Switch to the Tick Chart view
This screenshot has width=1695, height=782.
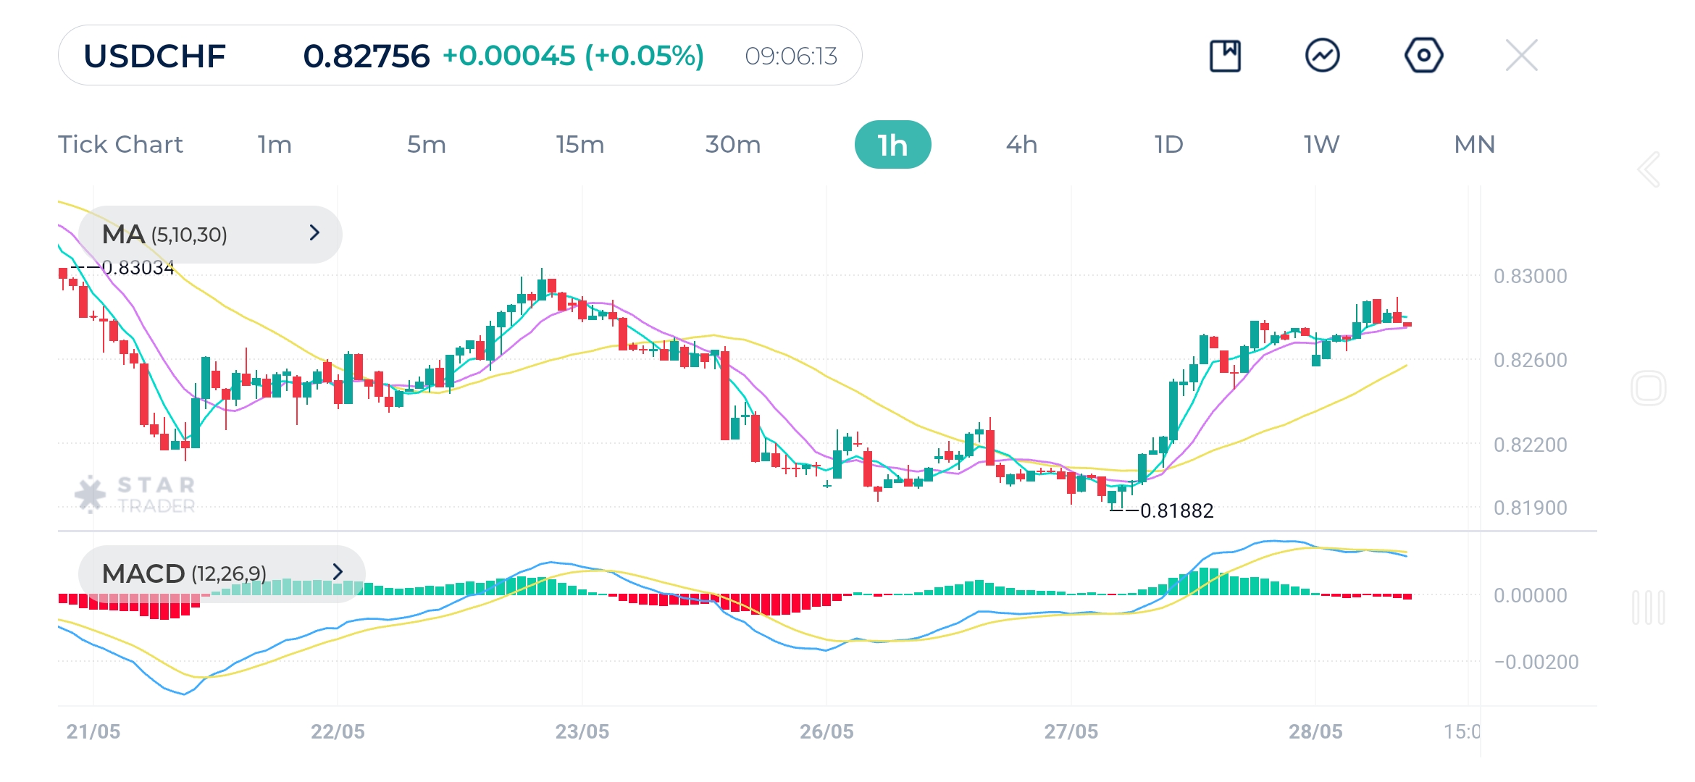click(120, 144)
